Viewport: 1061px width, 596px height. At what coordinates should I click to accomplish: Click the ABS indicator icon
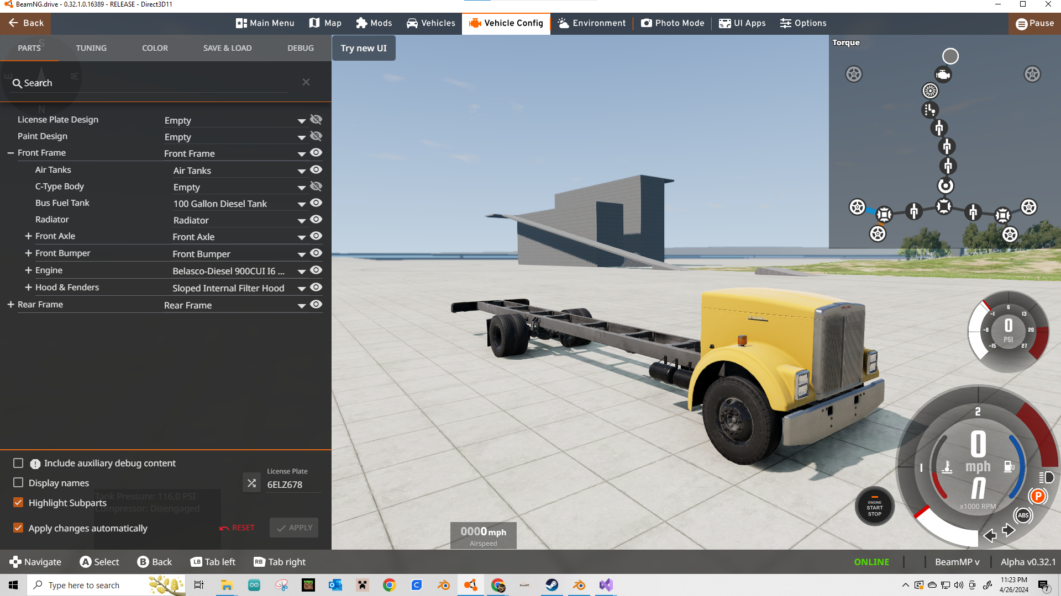point(1023,515)
